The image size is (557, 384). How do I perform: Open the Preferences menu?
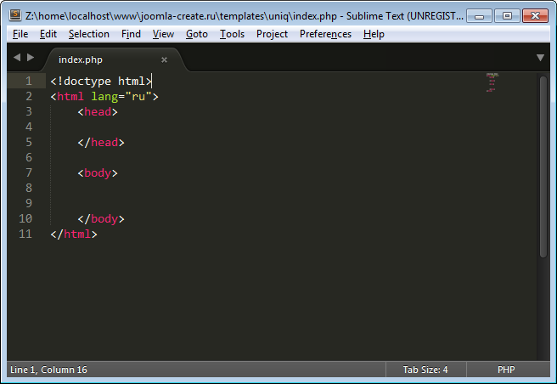point(325,34)
